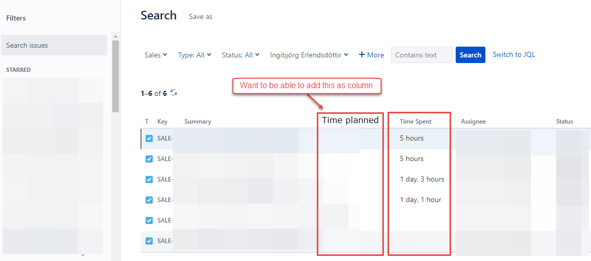Open the Sales project dropdown
This screenshot has width=591, height=261.
tap(156, 55)
